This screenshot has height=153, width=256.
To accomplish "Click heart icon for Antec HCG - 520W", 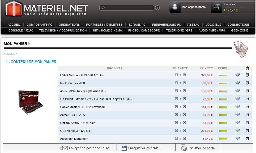I will coord(237,115).
